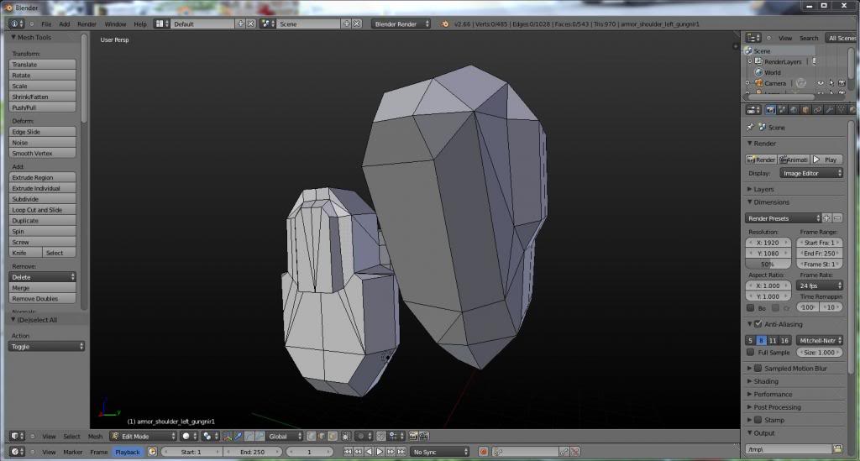Image resolution: width=860 pixels, height=461 pixels.
Task: Disable the Anti-Aliasing checkbox
Action: pyautogui.click(x=758, y=324)
